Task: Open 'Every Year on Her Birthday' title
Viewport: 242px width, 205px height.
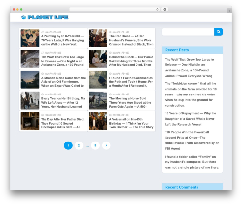Action: (63, 102)
